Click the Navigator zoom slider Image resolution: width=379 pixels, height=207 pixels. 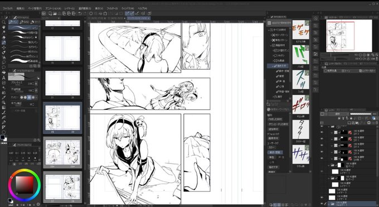coord(335,55)
